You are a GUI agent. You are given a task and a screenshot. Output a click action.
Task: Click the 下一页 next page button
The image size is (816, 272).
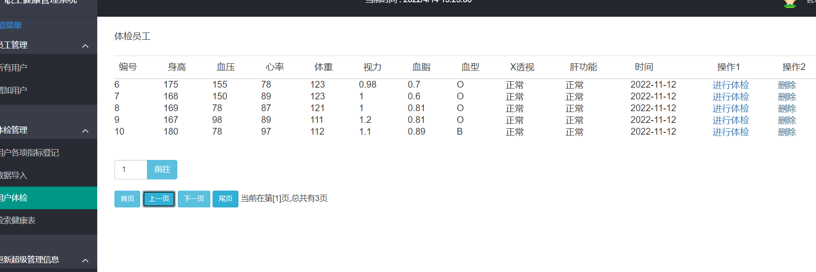pos(194,199)
